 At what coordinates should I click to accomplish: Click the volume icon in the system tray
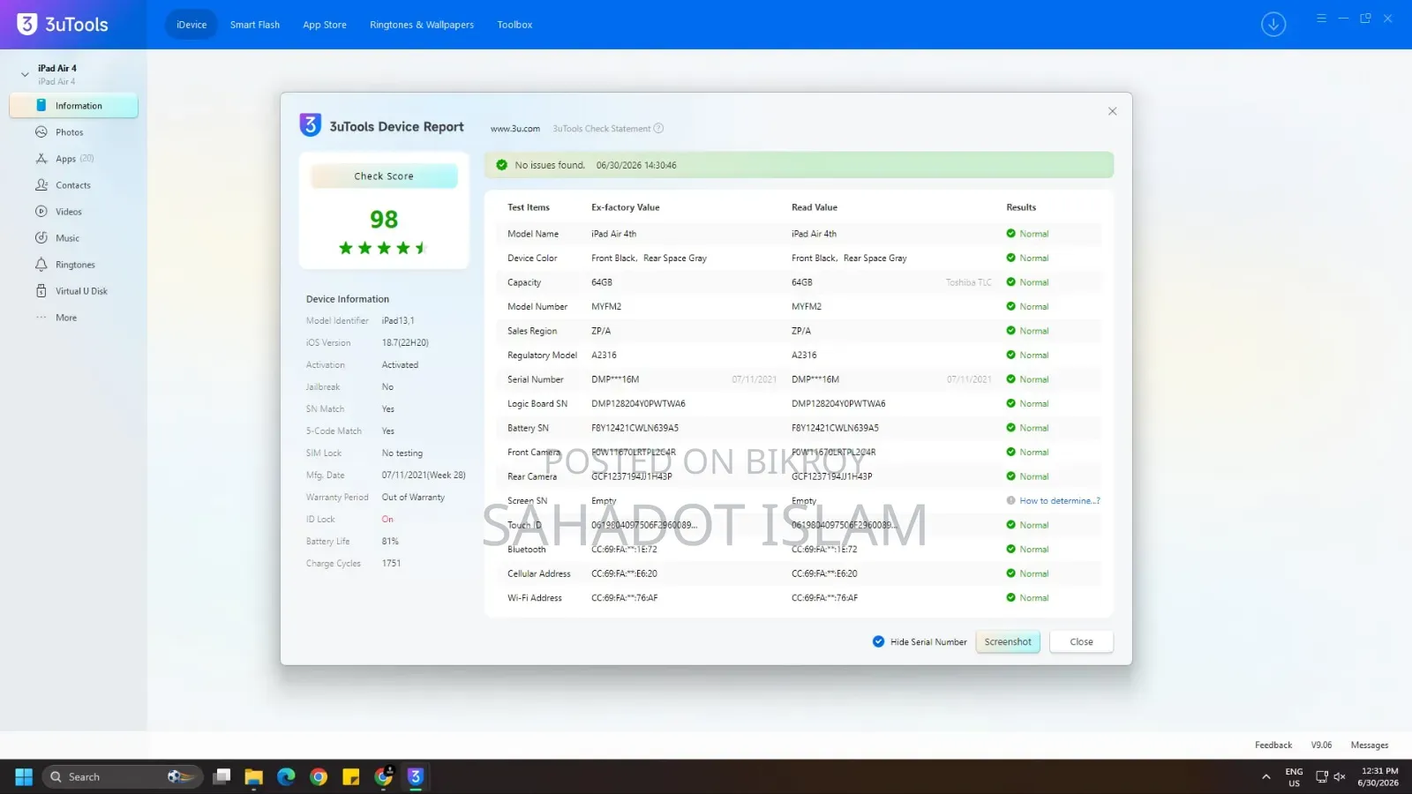(1340, 776)
